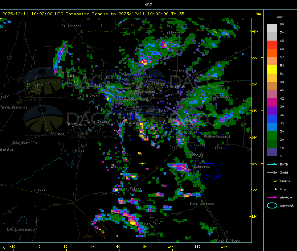Viewport: 297px width, 251px height.
Task: Click the 'Divisadero' map label
Action: pyautogui.click(x=71, y=26)
